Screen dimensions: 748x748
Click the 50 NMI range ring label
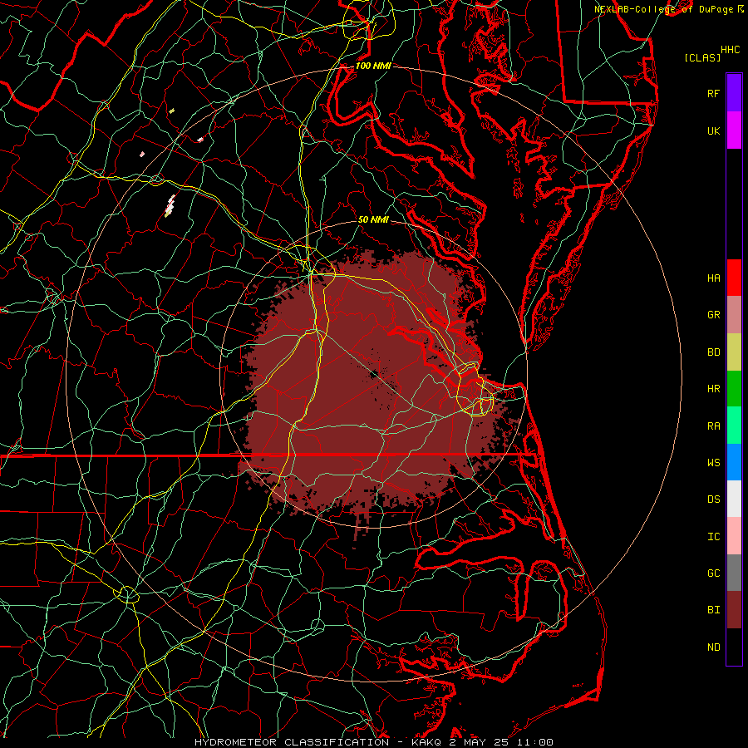pyautogui.click(x=373, y=220)
